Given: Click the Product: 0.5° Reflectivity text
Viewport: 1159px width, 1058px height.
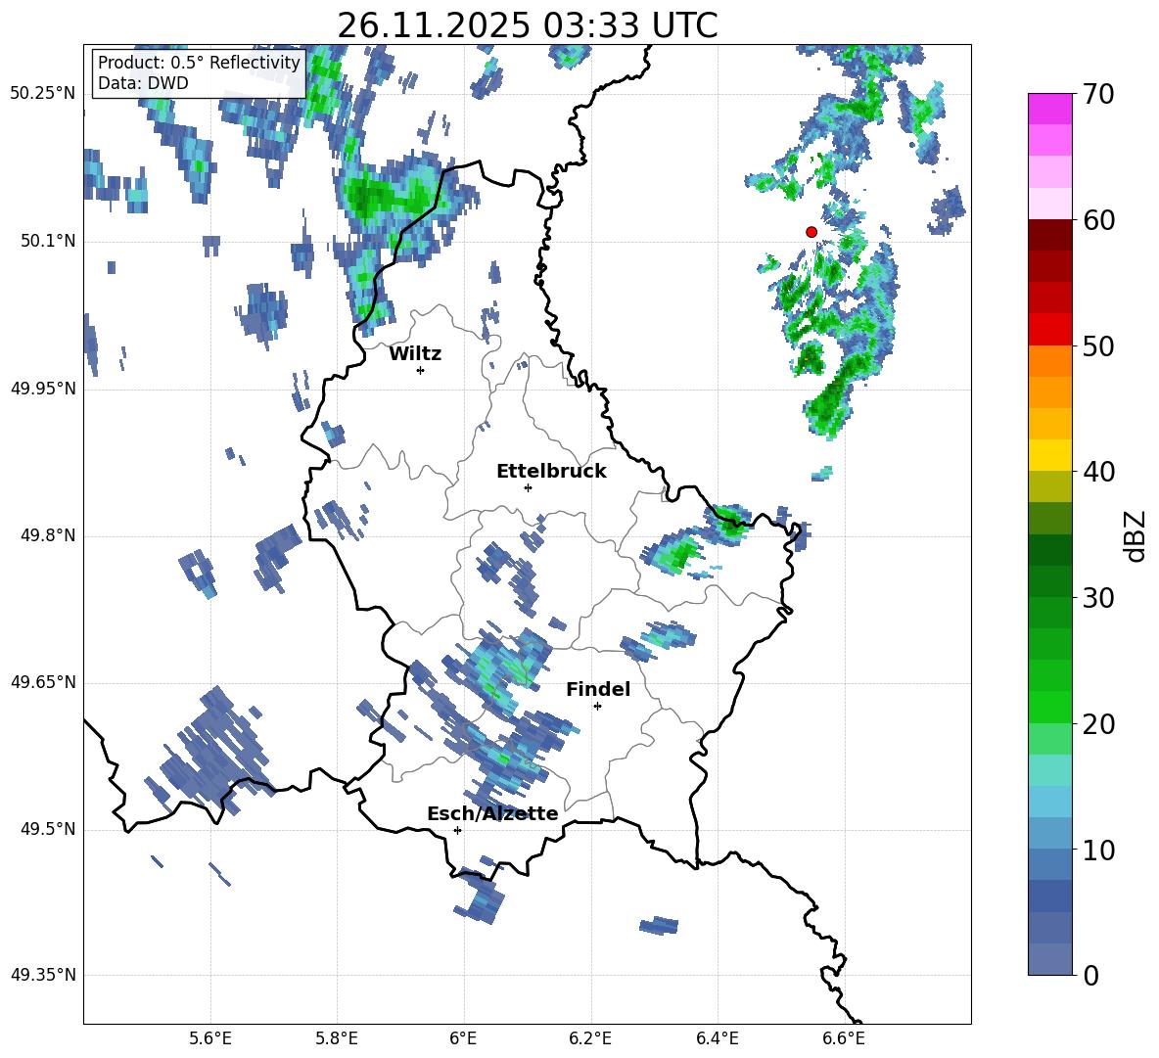Looking at the screenshot, I should [x=199, y=62].
